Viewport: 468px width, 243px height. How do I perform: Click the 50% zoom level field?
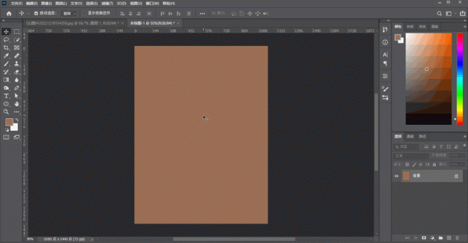click(30, 239)
